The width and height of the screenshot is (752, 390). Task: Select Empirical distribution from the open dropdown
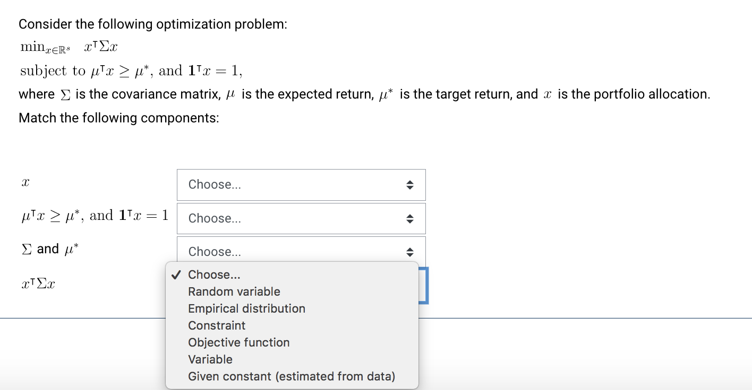click(246, 308)
